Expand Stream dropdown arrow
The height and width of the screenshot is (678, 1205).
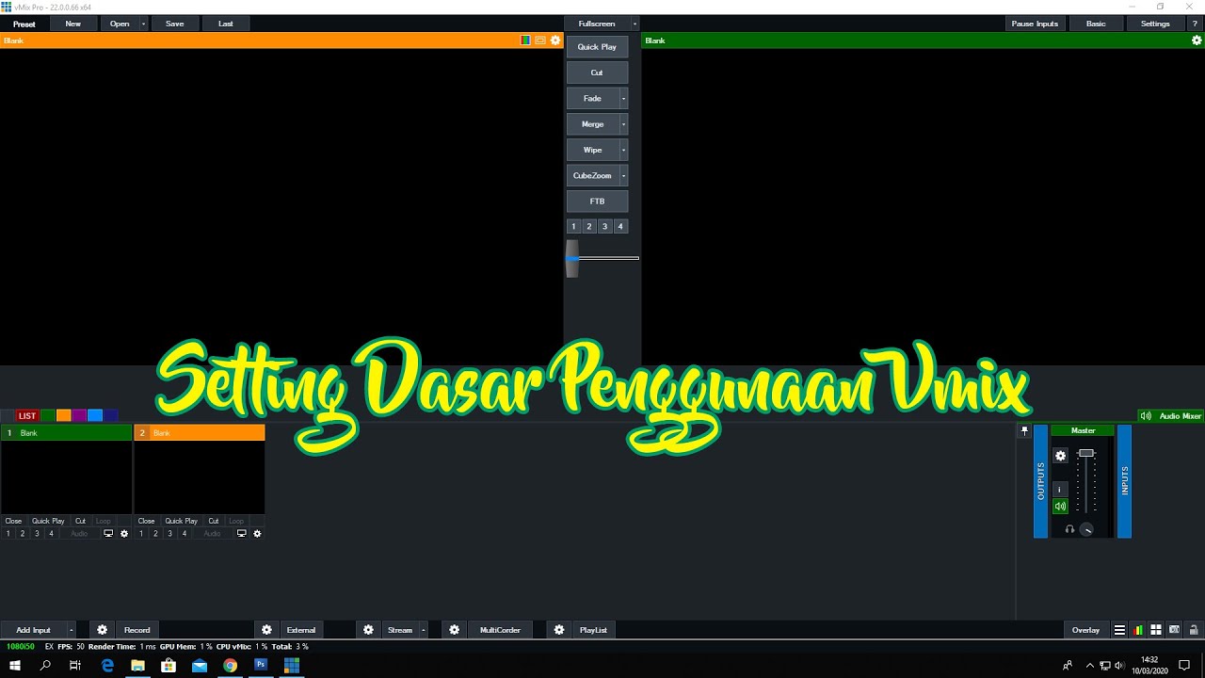[x=424, y=630]
